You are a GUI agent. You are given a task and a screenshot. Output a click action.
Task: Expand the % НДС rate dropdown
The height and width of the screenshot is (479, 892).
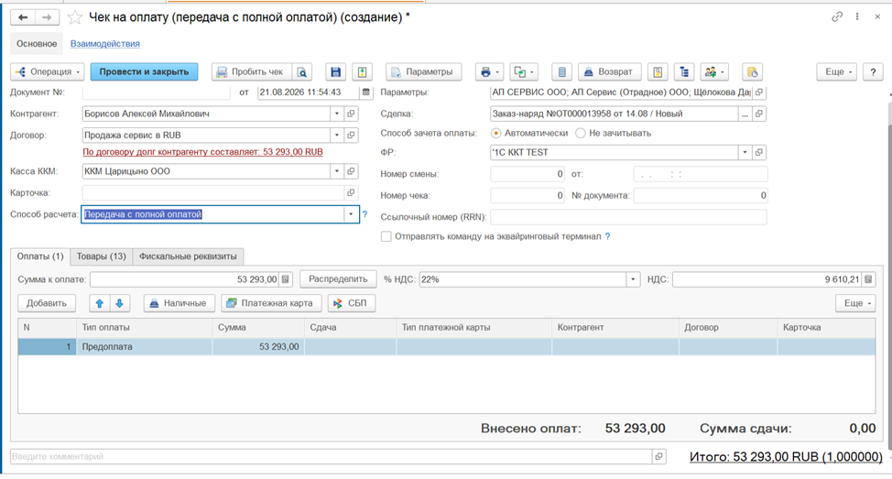point(633,279)
